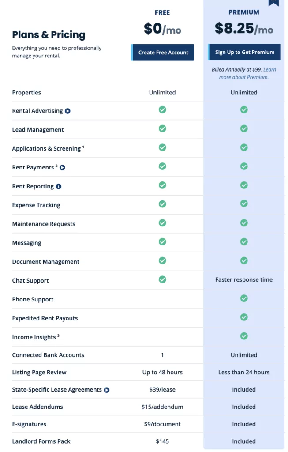Click Applications & Screening feature label

[46, 148]
